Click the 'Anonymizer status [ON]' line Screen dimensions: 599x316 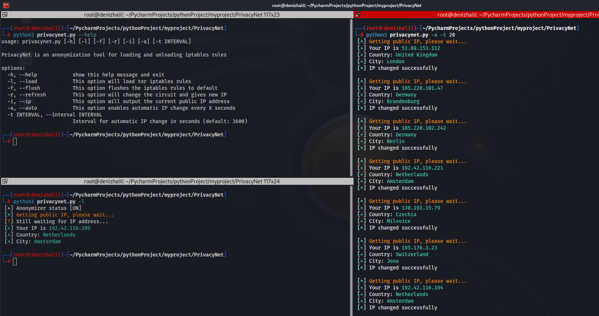(43, 208)
